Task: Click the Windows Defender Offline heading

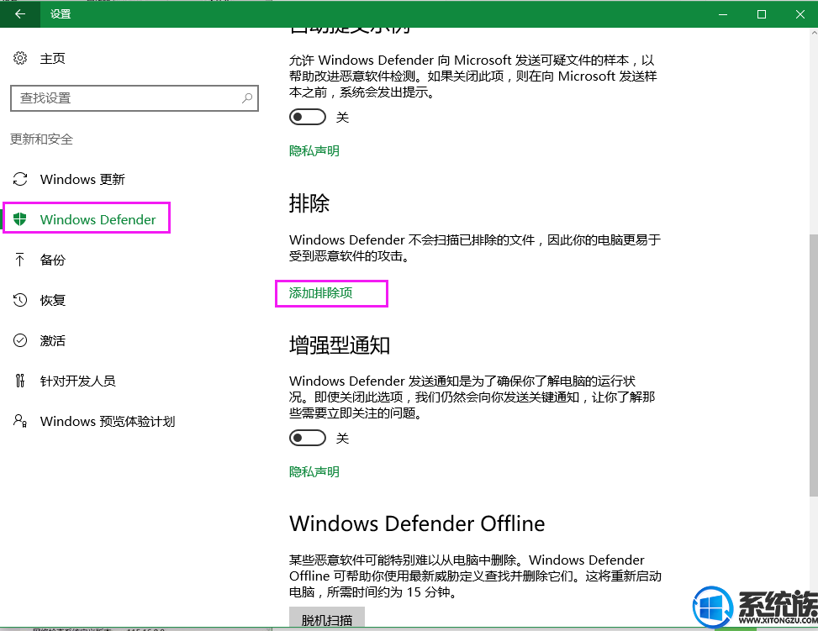Action: 417,523
